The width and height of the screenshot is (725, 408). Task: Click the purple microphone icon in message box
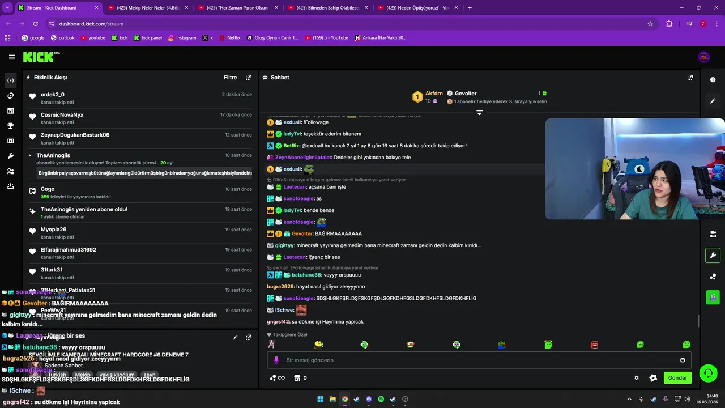coord(276,360)
